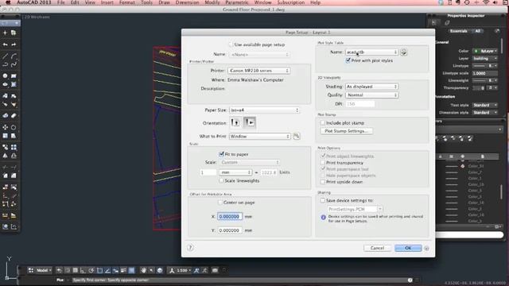
Task: Uncheck Print with plot styles
Action: click(x=348, y=60)
